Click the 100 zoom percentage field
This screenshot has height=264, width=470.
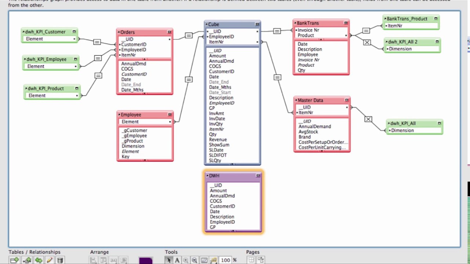(x=225, y=260)
